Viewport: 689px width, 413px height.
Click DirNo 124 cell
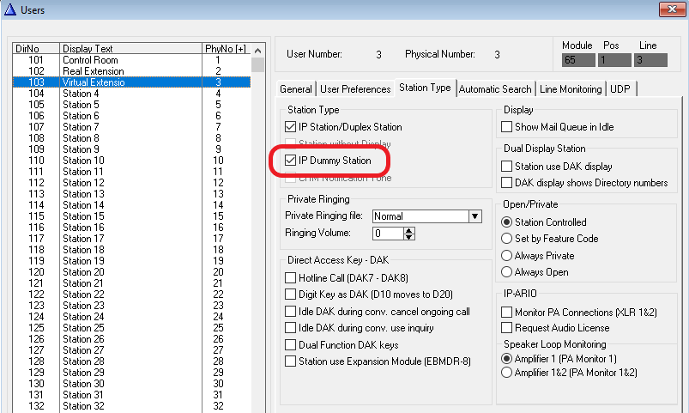[36, 317]
